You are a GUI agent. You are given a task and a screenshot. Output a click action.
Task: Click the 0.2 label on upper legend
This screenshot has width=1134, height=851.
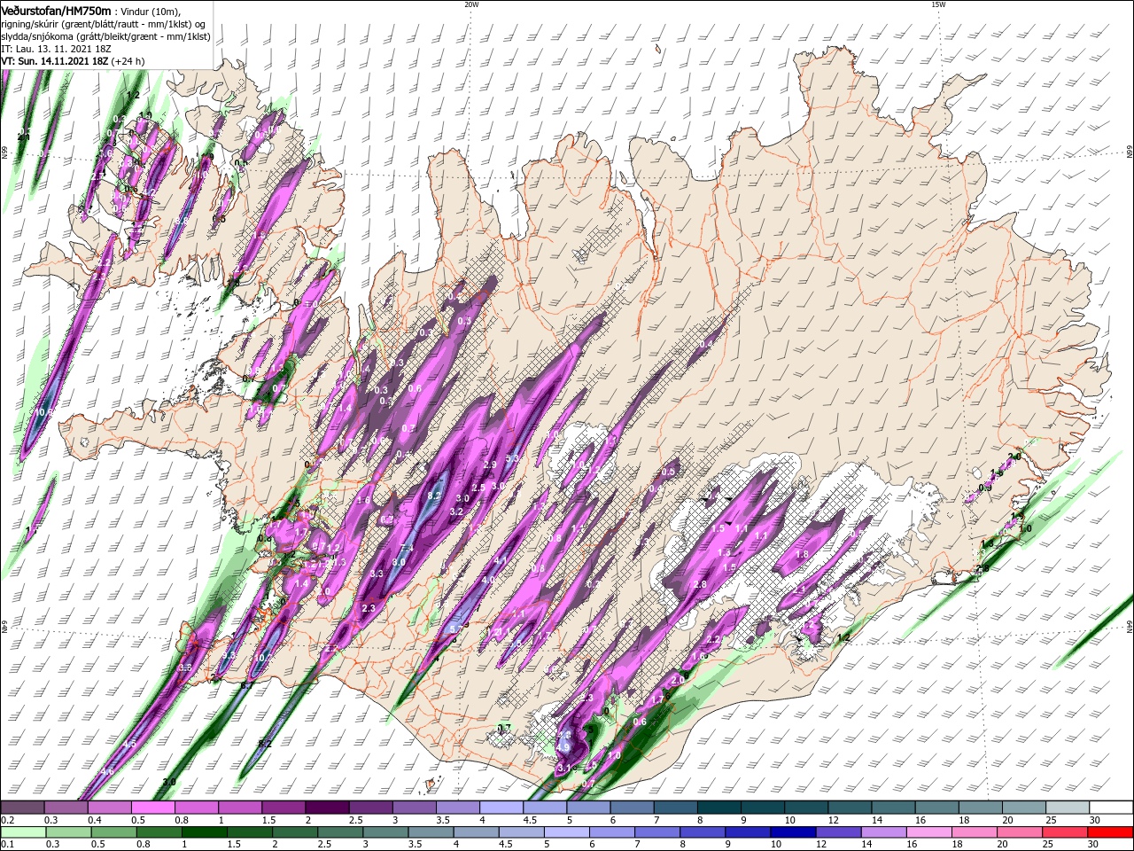click(7, 820)
